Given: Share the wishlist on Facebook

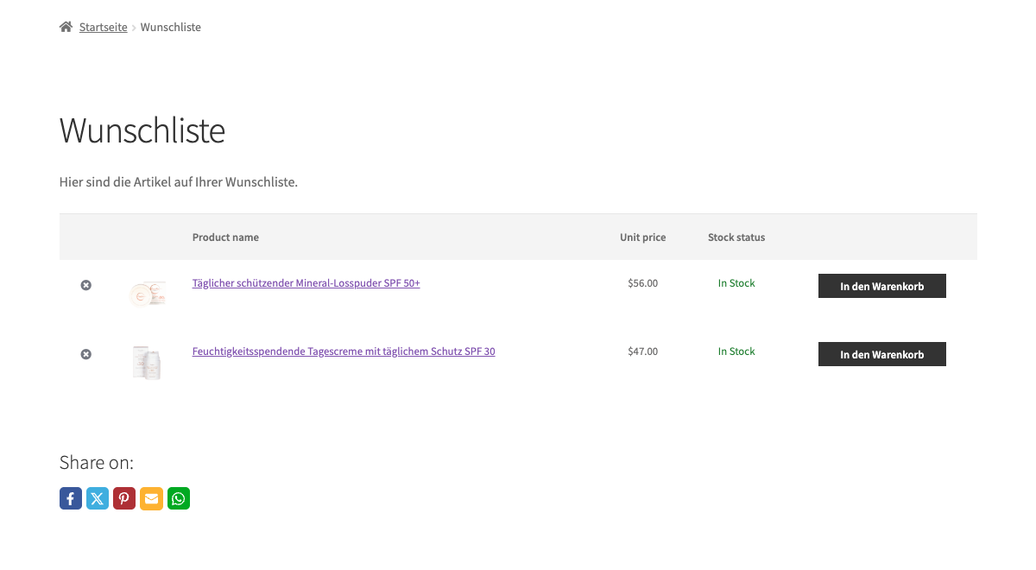Looking at the screenshot, I should [70, 498].
